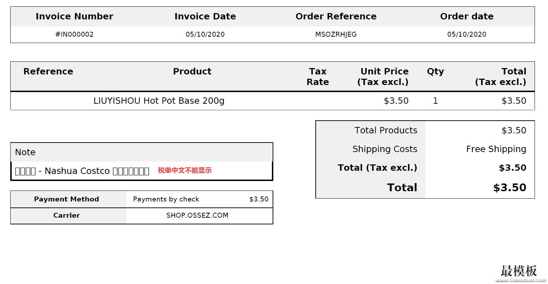The height and width of the screenshot is (284, 548).
Task: Click the Note section header
Action: point(25,152)
